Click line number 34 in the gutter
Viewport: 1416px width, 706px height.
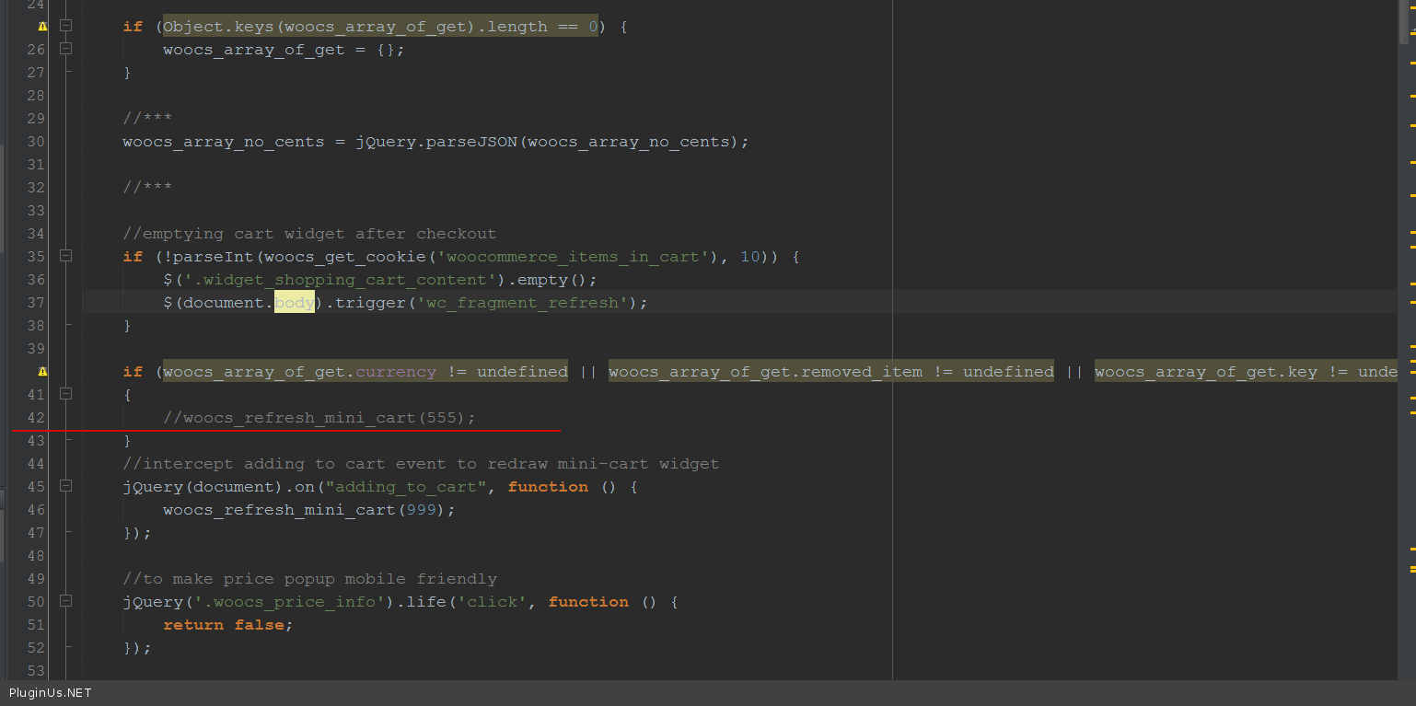click(x=36, y=234)
